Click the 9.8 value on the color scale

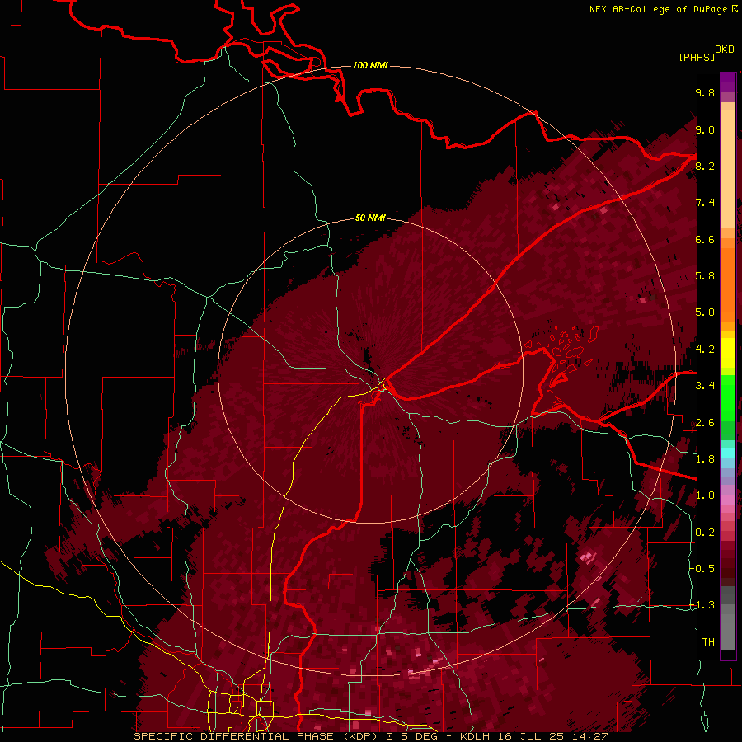705,92
